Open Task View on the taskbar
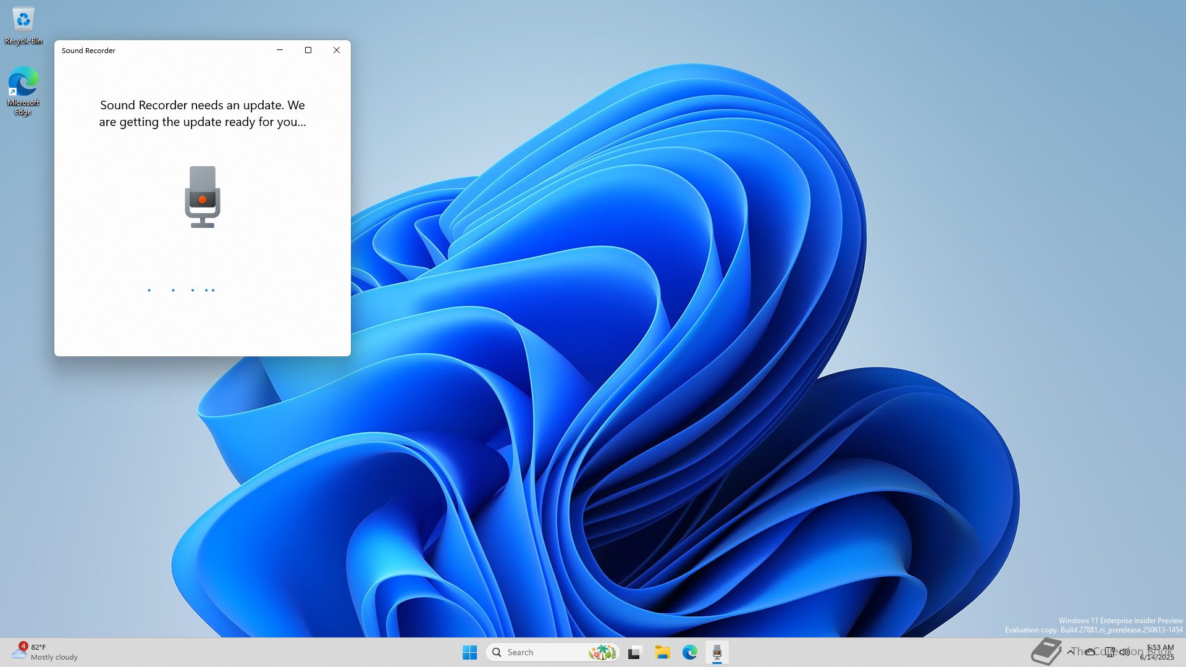1186x667 pixels. (x=634, y=652)
